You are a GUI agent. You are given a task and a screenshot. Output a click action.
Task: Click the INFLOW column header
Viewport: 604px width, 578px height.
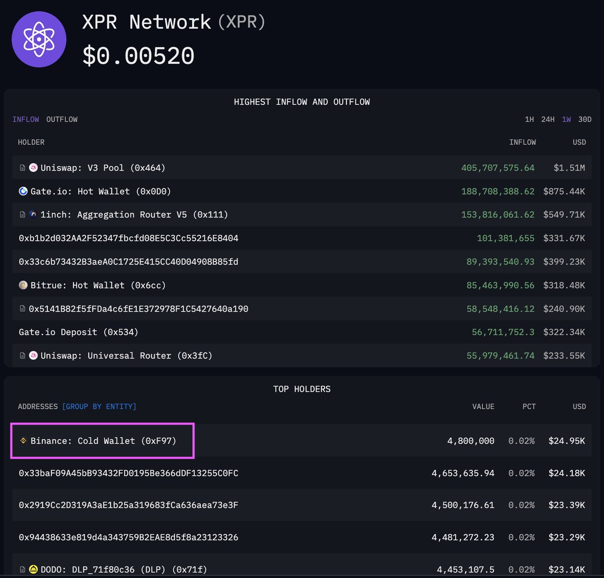click(522, 142)
